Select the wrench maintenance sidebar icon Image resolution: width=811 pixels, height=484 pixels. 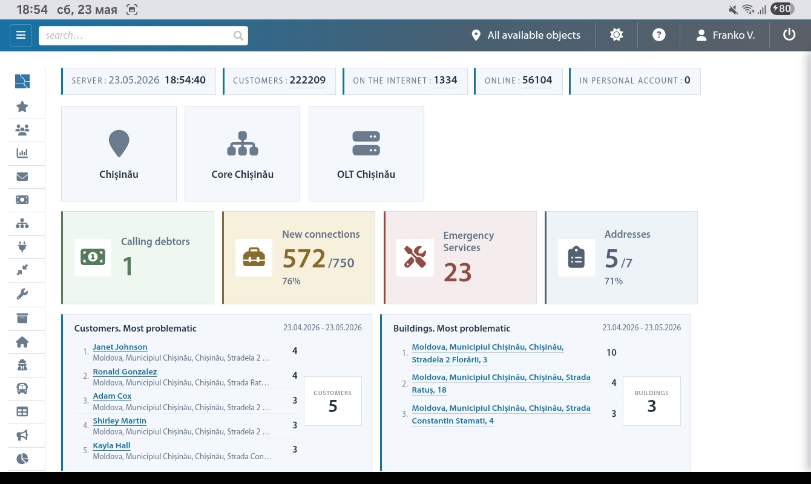(x=22, y=295)
